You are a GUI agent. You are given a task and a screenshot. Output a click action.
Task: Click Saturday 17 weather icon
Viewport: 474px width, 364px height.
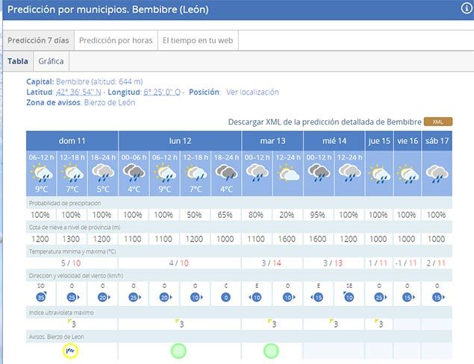click(x=437, y=174)
